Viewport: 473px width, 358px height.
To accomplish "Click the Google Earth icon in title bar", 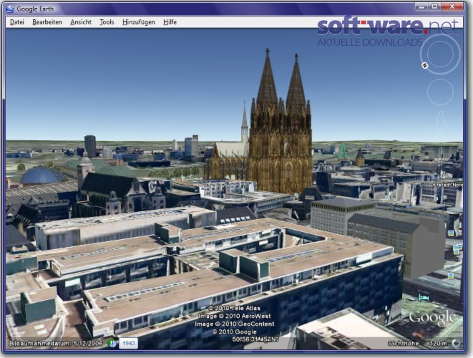I will pyautogui.click(x=10, y=9).
